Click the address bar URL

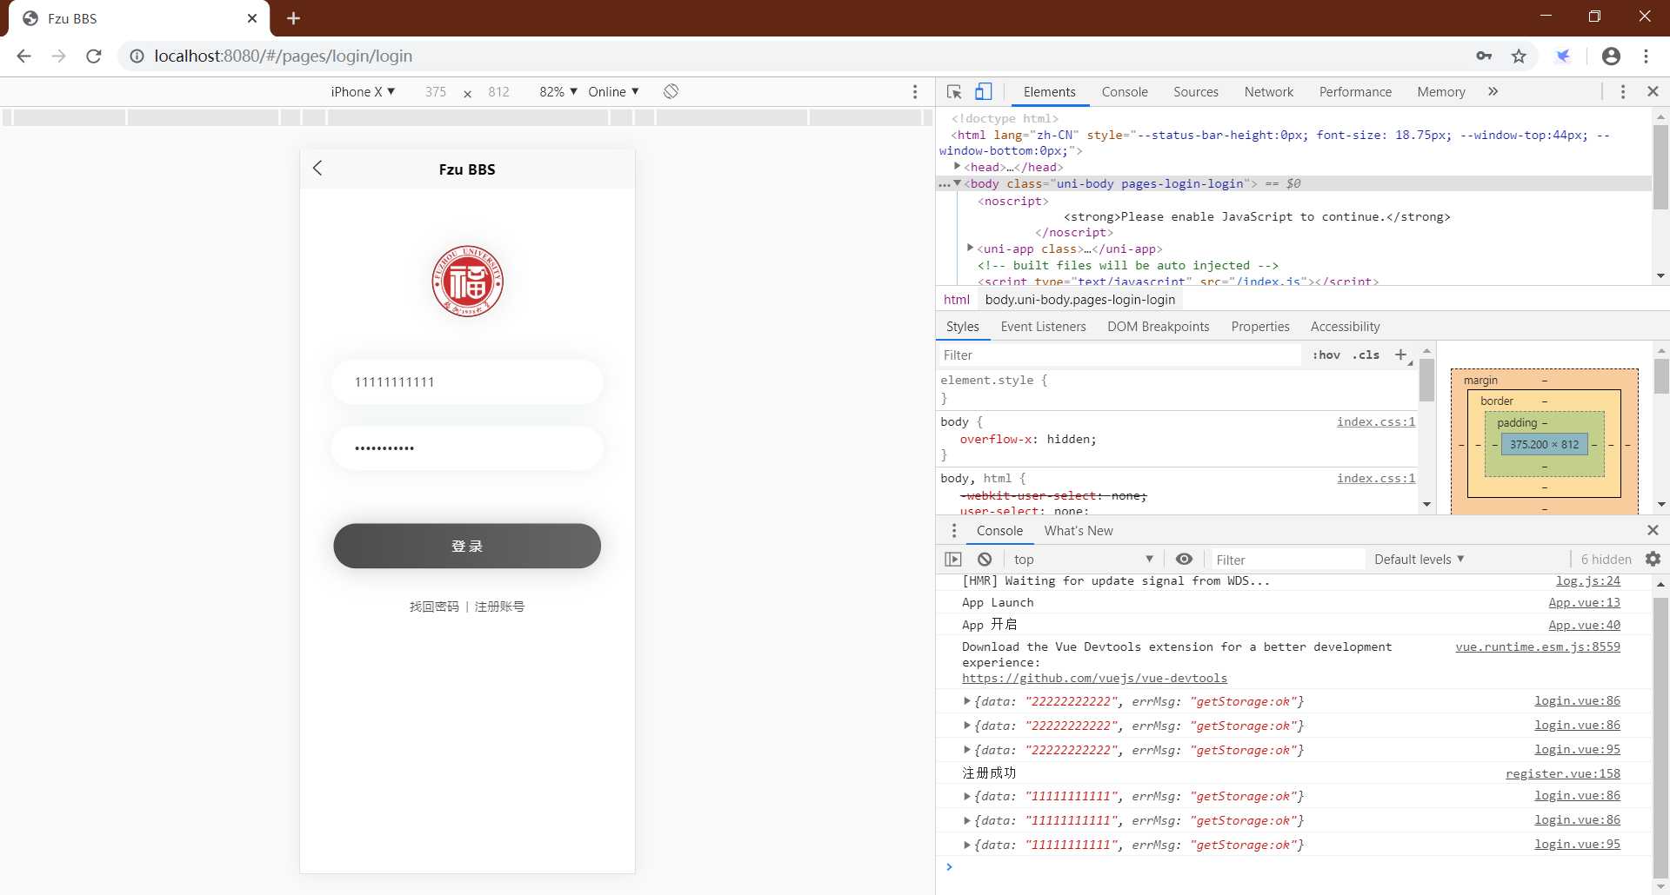point(284,56)
